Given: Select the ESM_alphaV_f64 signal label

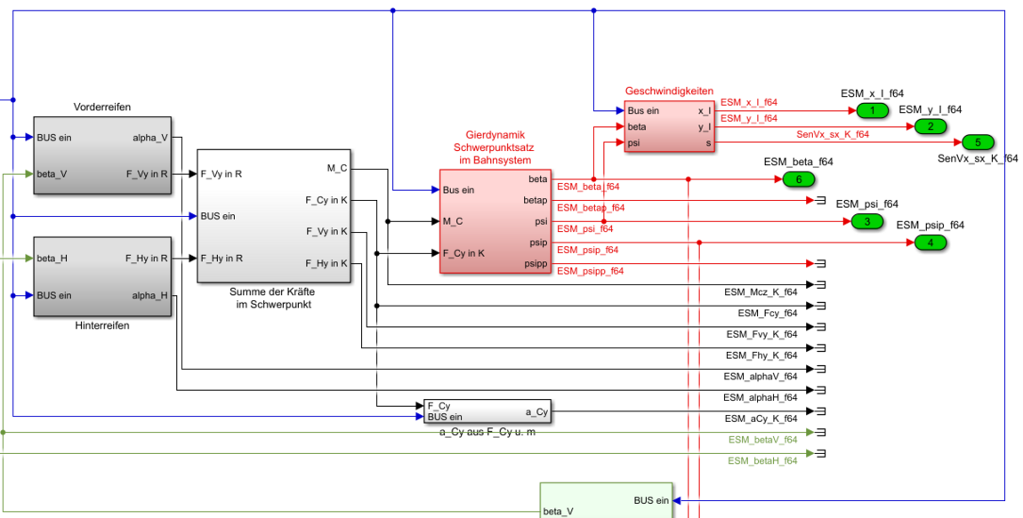Looking at the screenshot, I should click(760, 376).
